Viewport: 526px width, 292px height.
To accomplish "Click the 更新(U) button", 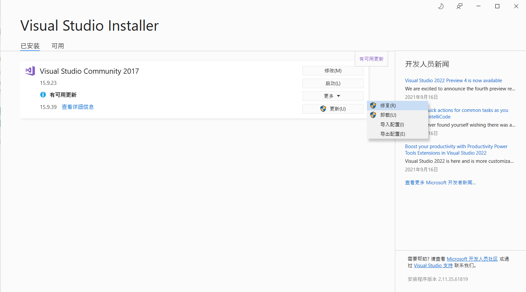I will [333, 109].
